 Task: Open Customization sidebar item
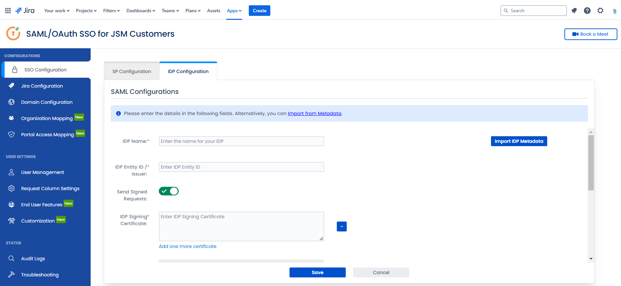[45, 221]
